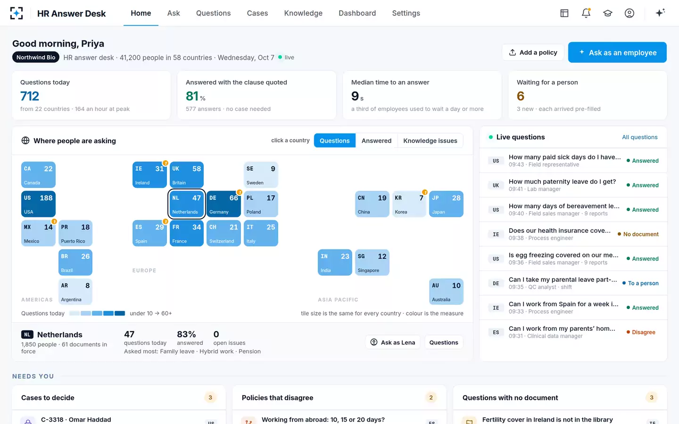This screenshot has height=424, width=679.
Task: Click the darkest legend color swatch
Action: pos(120,313)
